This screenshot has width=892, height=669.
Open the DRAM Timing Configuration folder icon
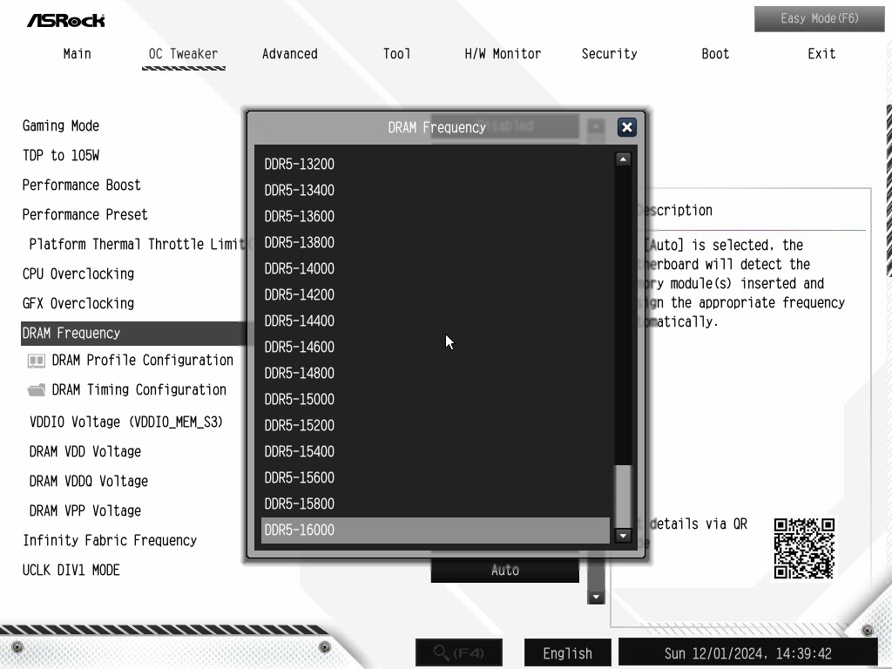pos(37,390)
